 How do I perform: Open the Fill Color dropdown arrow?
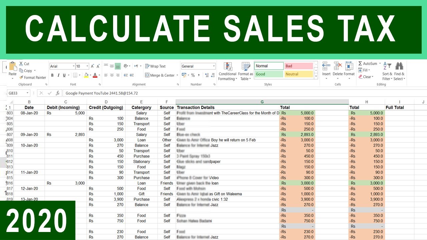[90, 75]
